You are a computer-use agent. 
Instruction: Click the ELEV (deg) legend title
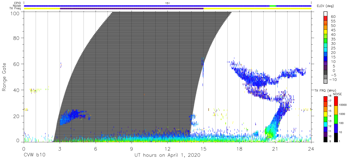pyautogui.click(x=325, y=6)
